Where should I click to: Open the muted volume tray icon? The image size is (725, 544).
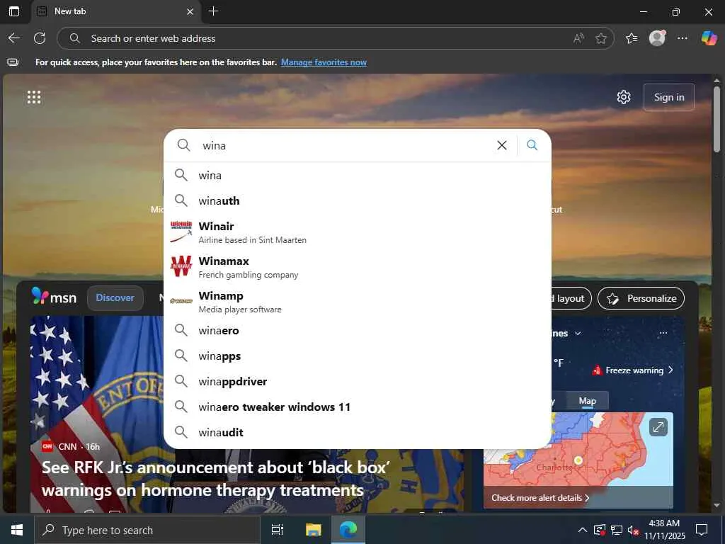[x=633, y=530]
